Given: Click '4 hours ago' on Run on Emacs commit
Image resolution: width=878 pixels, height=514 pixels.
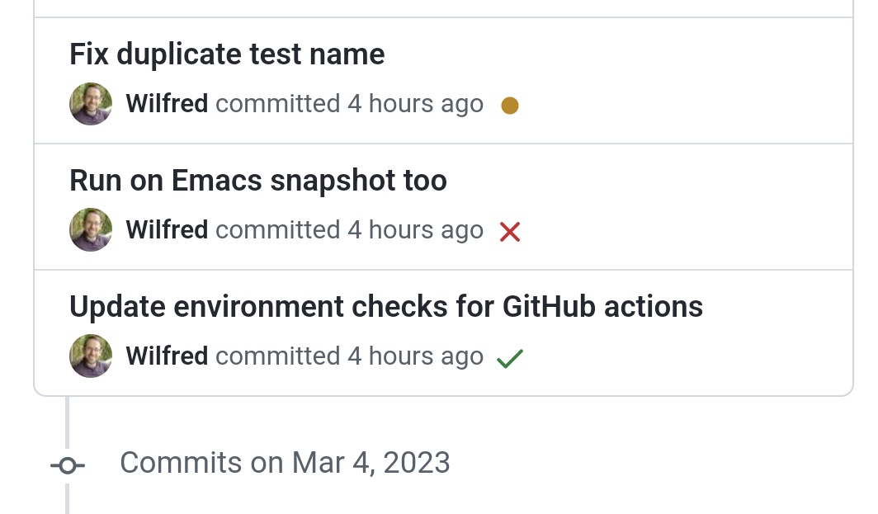Looking at the screenshot, I should tap(415, 230).
